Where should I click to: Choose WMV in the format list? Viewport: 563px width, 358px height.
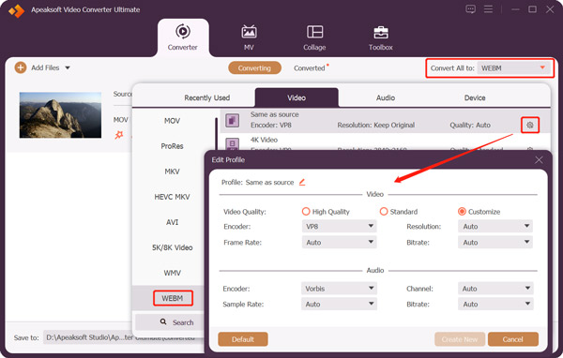coord(172,273)
